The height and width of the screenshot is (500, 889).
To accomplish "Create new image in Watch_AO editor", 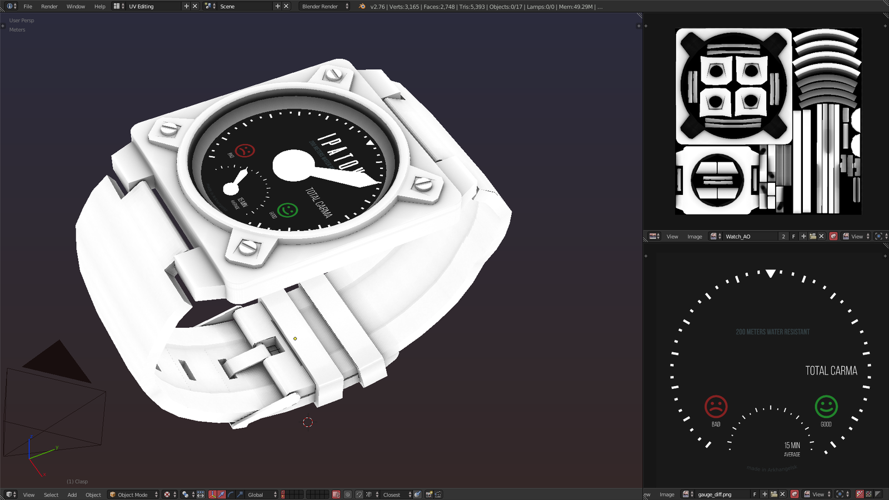I will [803, 237].
